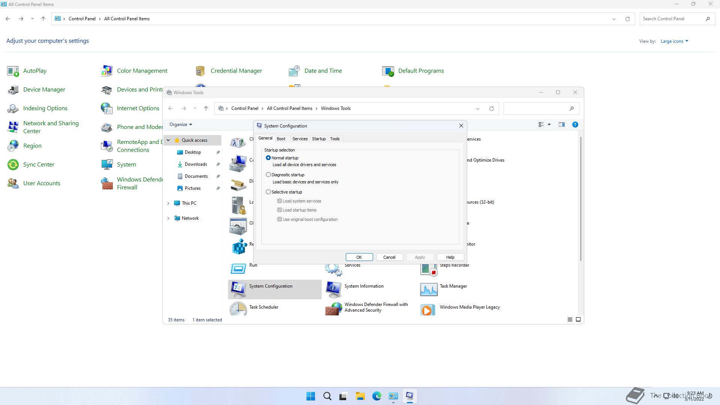720x405 pixels.
Task: Open Internet Options icon
Action: pos(107,108)
